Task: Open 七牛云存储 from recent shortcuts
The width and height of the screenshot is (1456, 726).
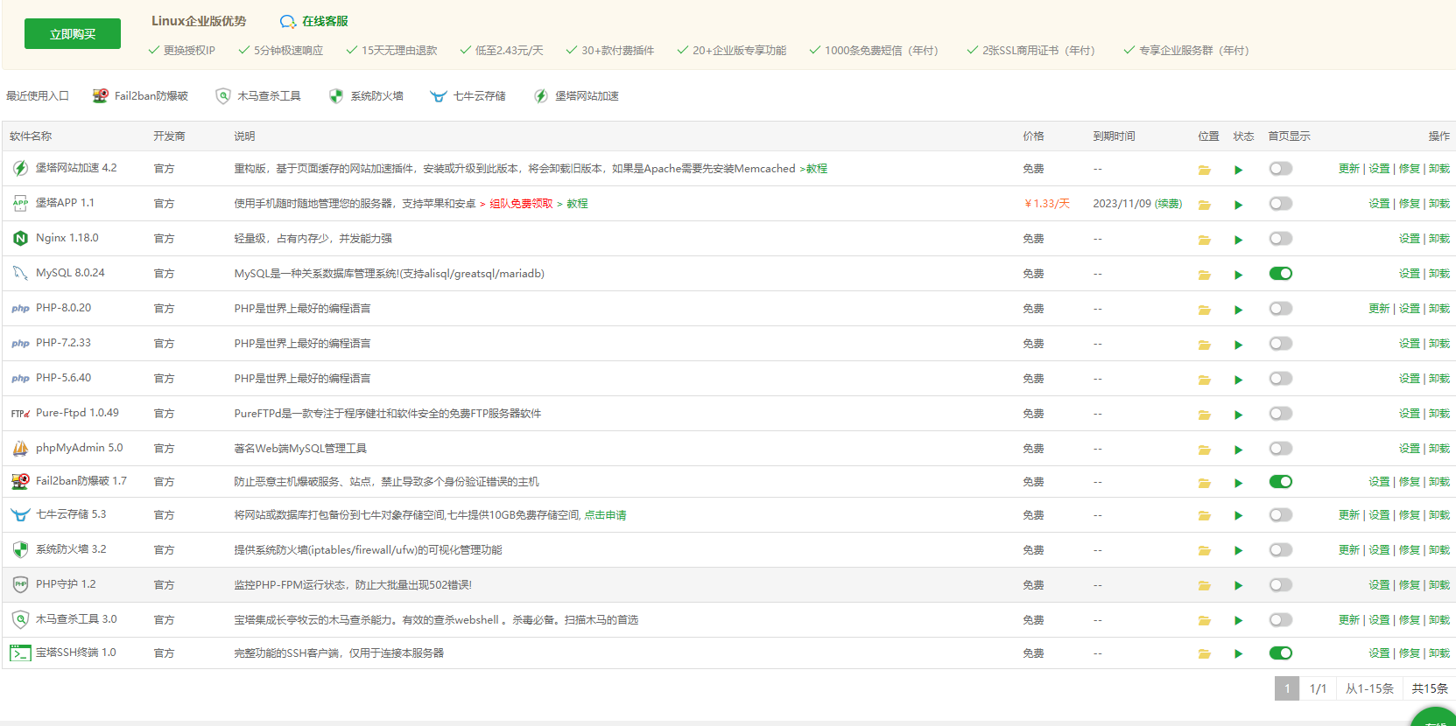Action: coord(468,96)
